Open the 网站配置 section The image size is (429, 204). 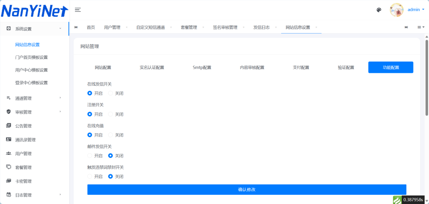(x=103, y=67)
